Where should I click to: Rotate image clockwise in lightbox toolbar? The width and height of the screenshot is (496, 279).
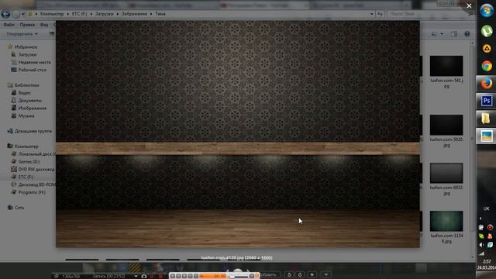coord(300,274)
